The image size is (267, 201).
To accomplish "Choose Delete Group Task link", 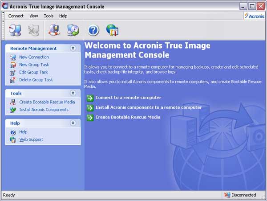I will pyautogui.click(x=36, y=80).
